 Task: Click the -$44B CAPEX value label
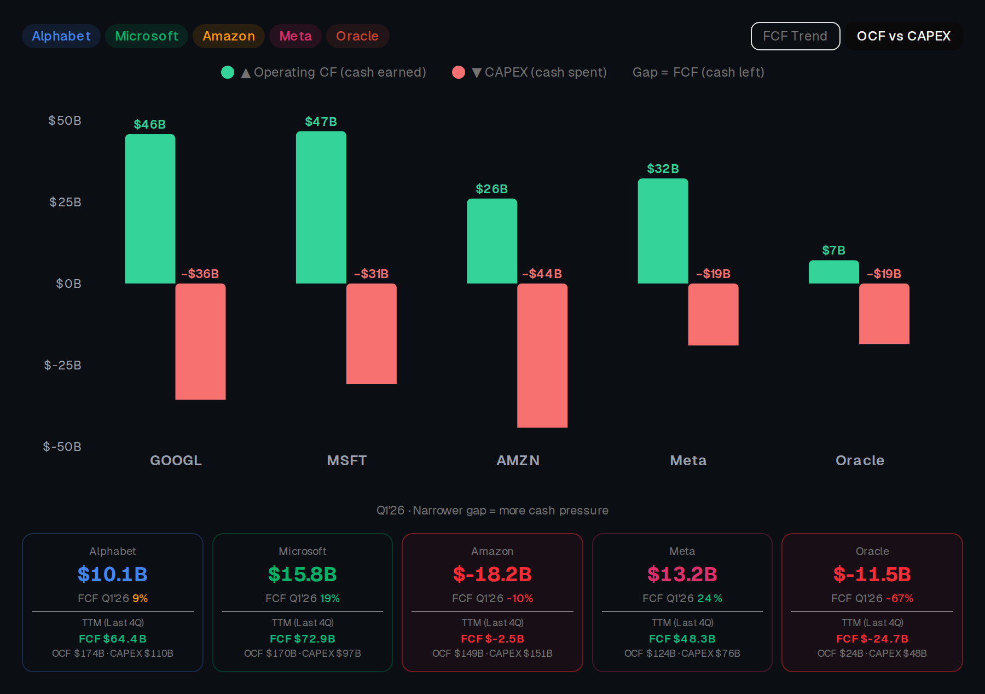pos(542,274)
